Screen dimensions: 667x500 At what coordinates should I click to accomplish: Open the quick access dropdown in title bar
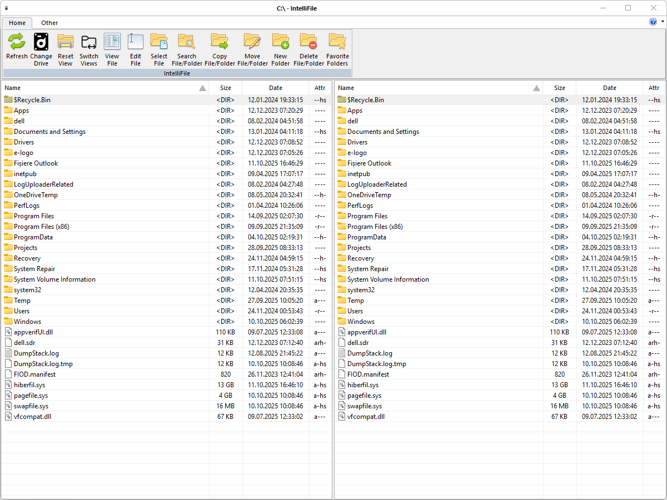pyautogui.click(x=6, y=8)
